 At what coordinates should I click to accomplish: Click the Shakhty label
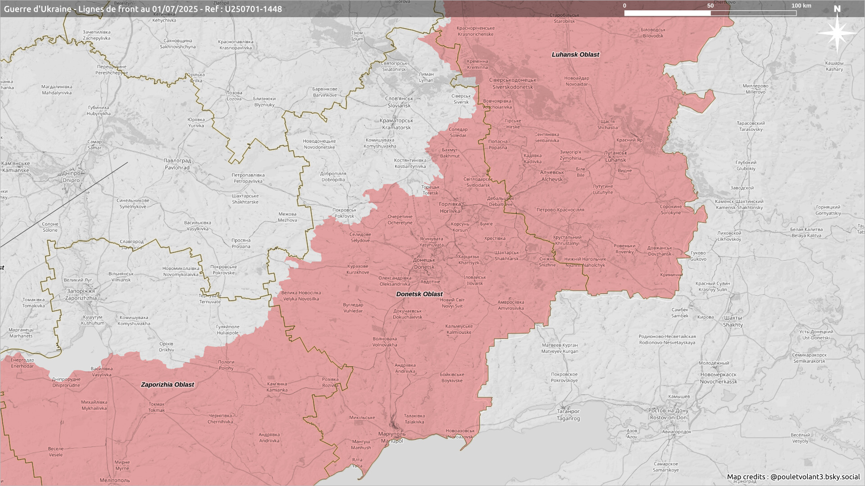[x=733, y=321]
